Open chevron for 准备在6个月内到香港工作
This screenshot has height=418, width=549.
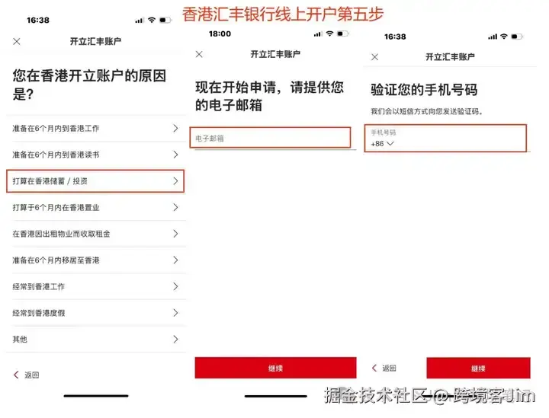[176, 128]
